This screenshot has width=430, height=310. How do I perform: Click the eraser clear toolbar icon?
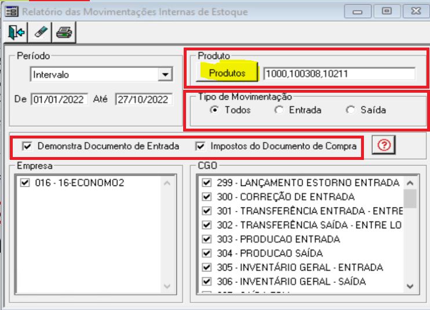39,32
